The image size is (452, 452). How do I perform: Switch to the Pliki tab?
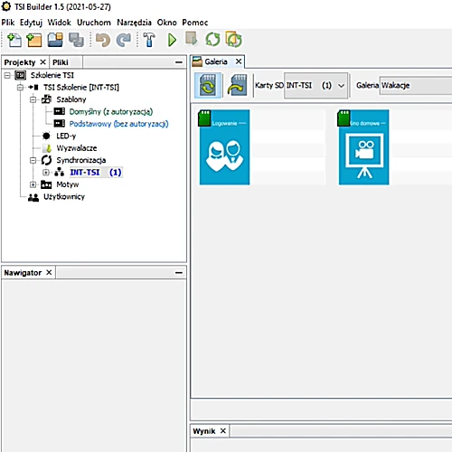click(61, 62)
